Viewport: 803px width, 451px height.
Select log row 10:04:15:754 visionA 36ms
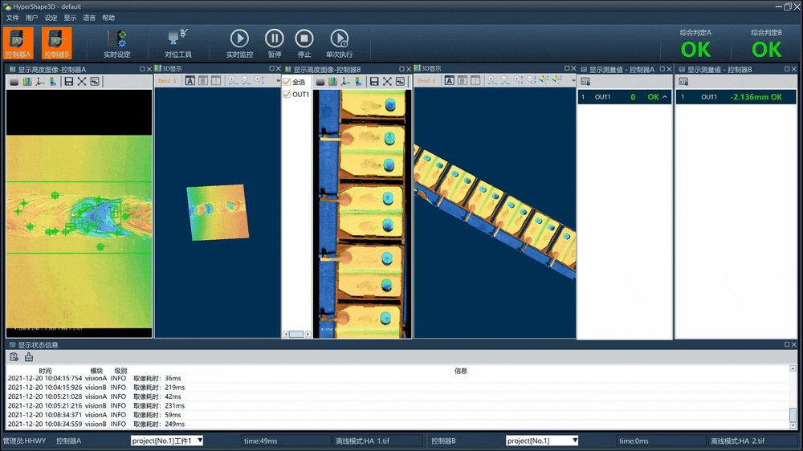click(x=397, y=378)
